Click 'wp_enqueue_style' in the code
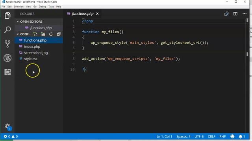 point(108,43)
